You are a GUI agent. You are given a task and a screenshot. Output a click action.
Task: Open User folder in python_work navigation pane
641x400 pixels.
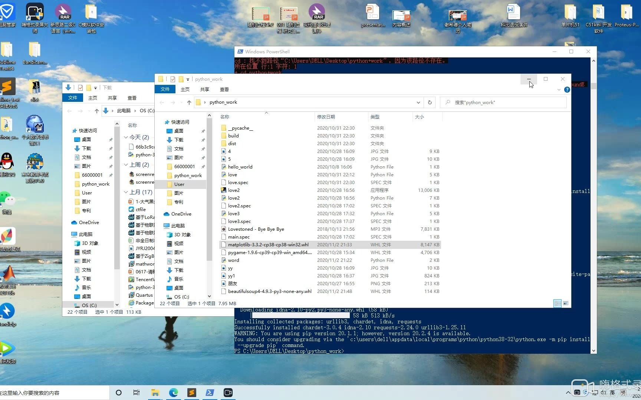pyautogui.click(x=179, y=184)
